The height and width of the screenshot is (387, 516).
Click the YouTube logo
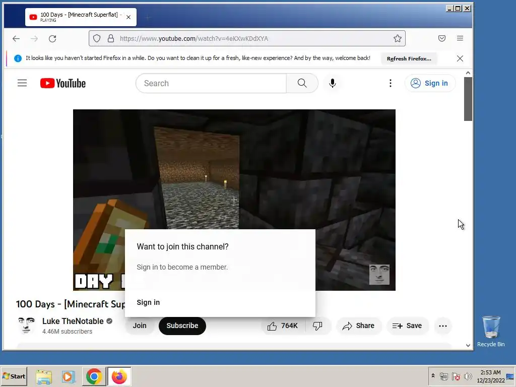(63, 83)
